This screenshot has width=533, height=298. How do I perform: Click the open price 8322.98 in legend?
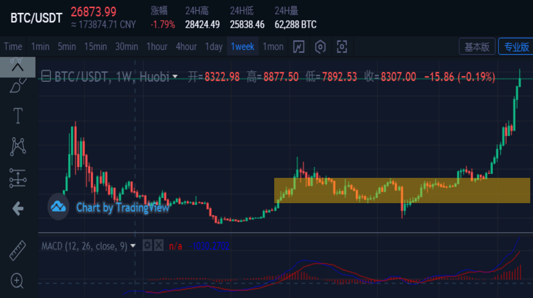click(222, 77)
